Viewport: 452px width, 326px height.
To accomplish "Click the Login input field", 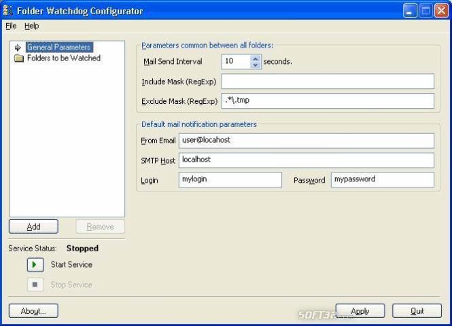I will point(230,180).
